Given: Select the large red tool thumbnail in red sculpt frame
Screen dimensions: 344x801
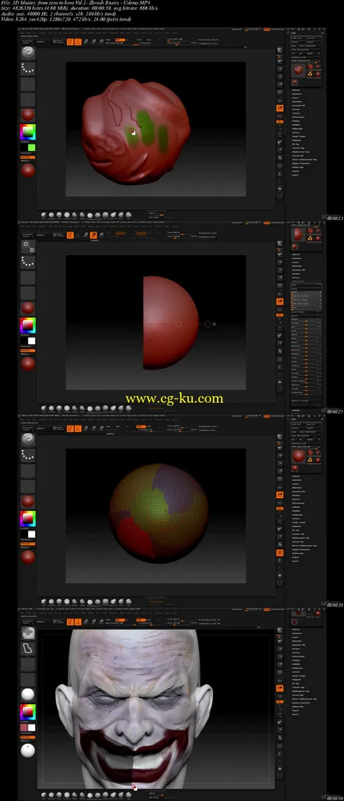Looking at the screenshot, I should 298,70.
